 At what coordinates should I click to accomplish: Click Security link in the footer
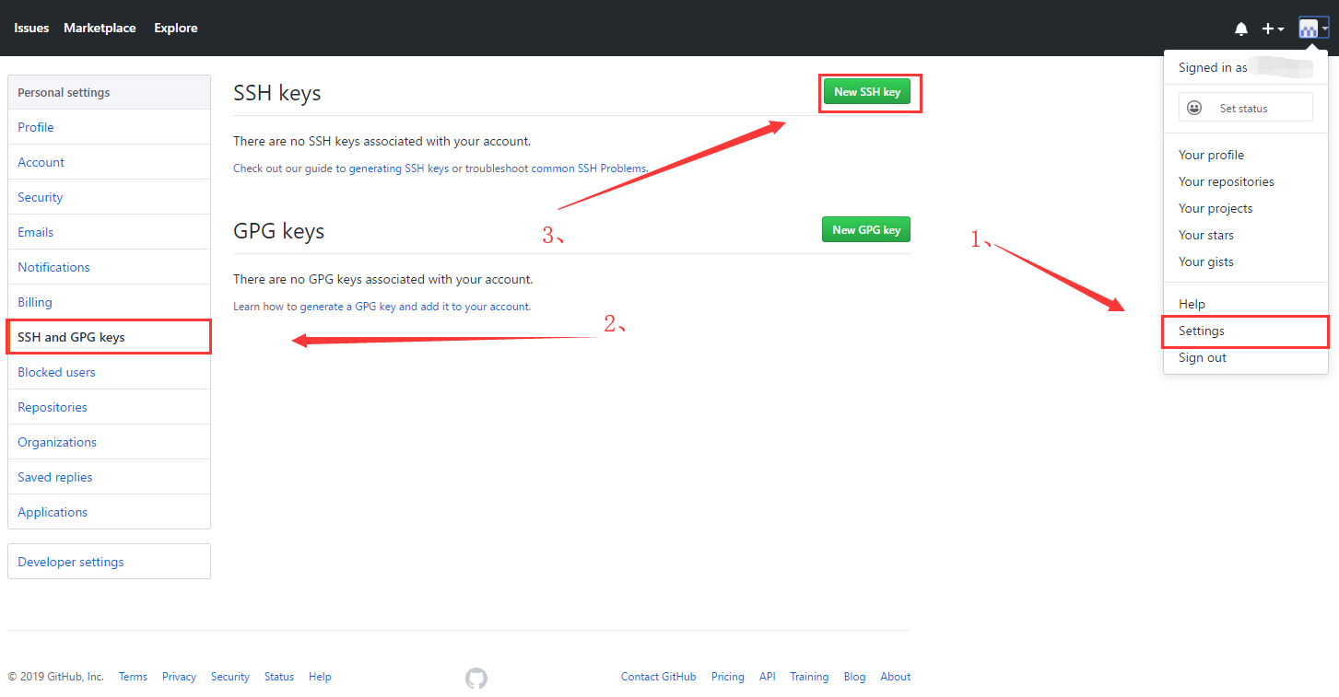(229, 677)
